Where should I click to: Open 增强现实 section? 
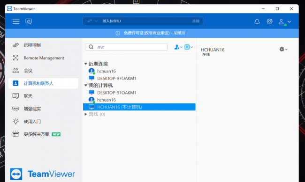point(43,109)
